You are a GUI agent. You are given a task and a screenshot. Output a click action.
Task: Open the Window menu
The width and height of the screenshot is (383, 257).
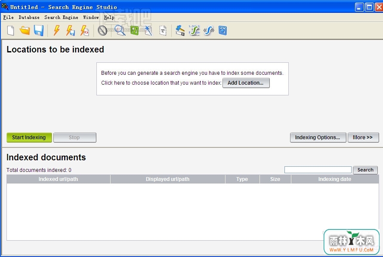point(91,17)
